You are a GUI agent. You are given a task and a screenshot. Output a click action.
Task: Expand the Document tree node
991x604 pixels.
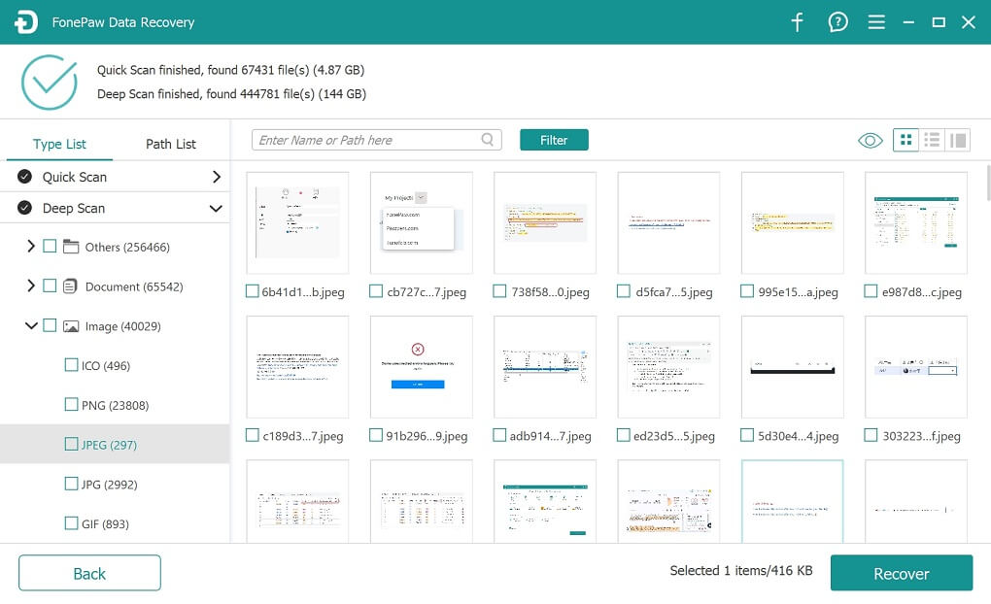pos(30,285)
